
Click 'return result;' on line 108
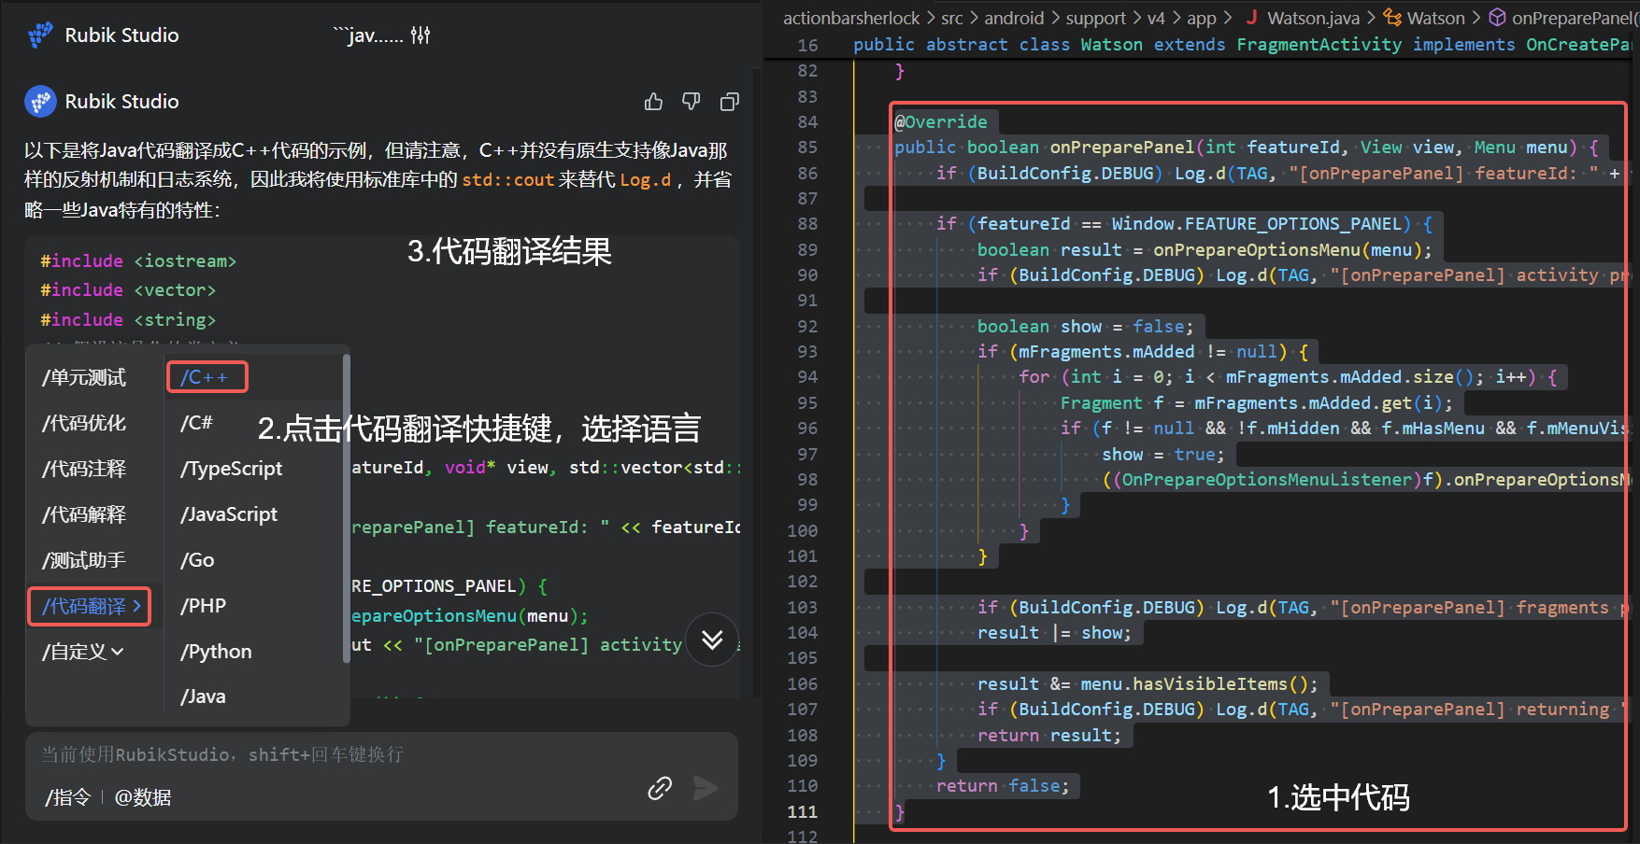tap(1049, 736)
